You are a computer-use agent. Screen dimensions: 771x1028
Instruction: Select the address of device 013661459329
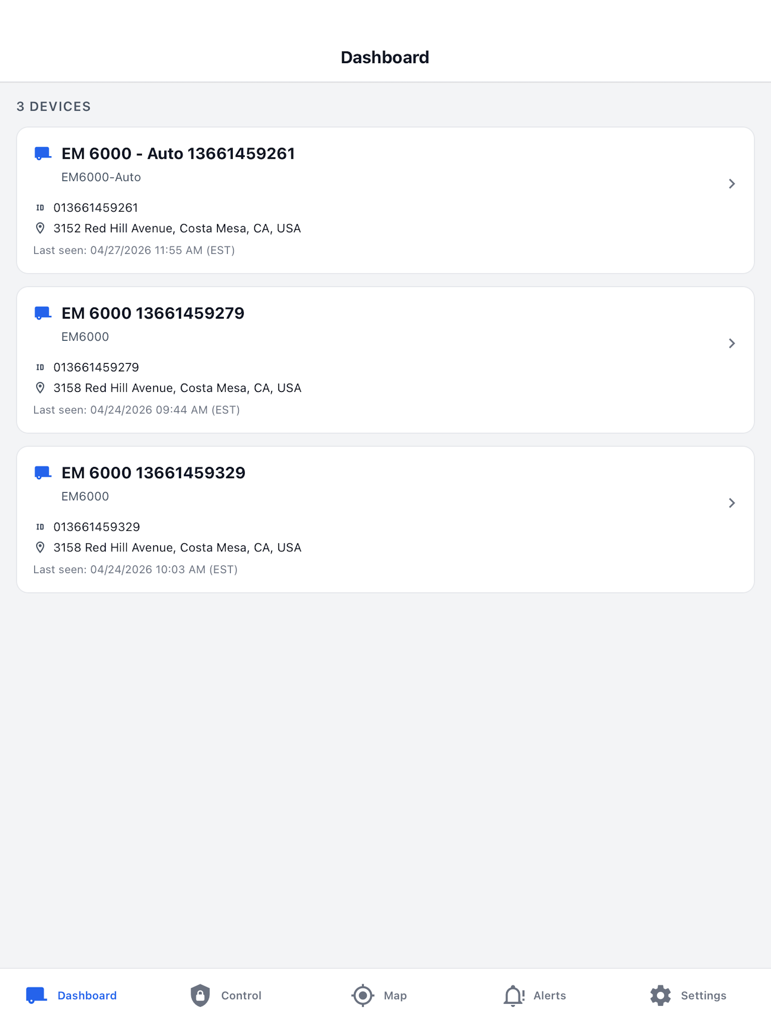coord(177,548)
